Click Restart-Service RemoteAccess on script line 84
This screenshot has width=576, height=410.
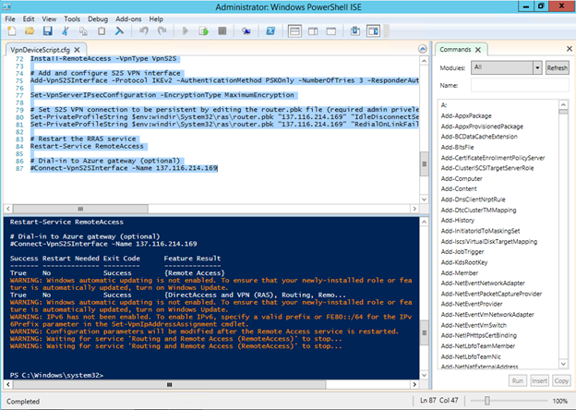click(87, 146)
